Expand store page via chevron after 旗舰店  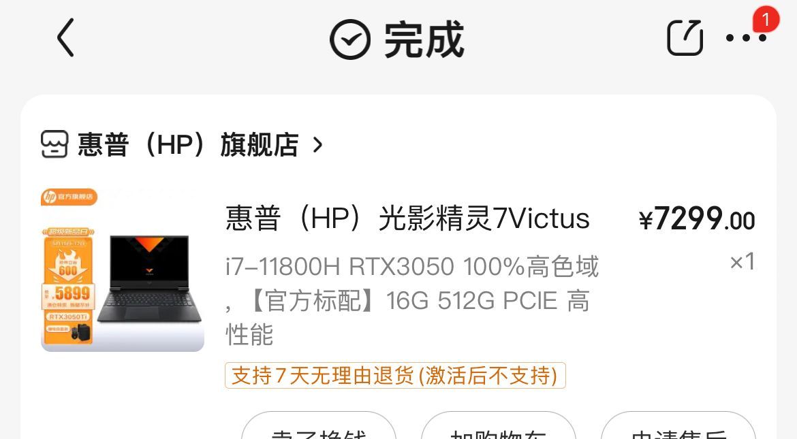317,145
